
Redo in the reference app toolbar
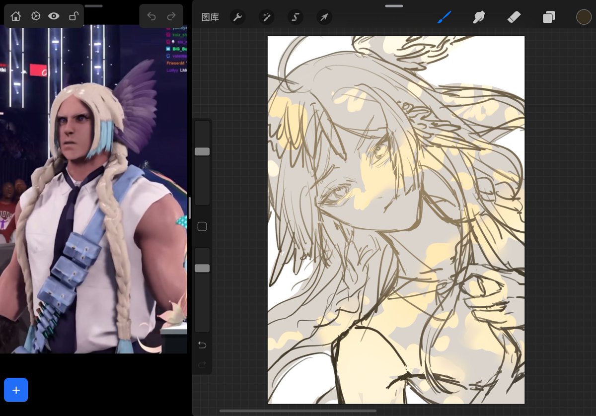click(x=171, y=16)
